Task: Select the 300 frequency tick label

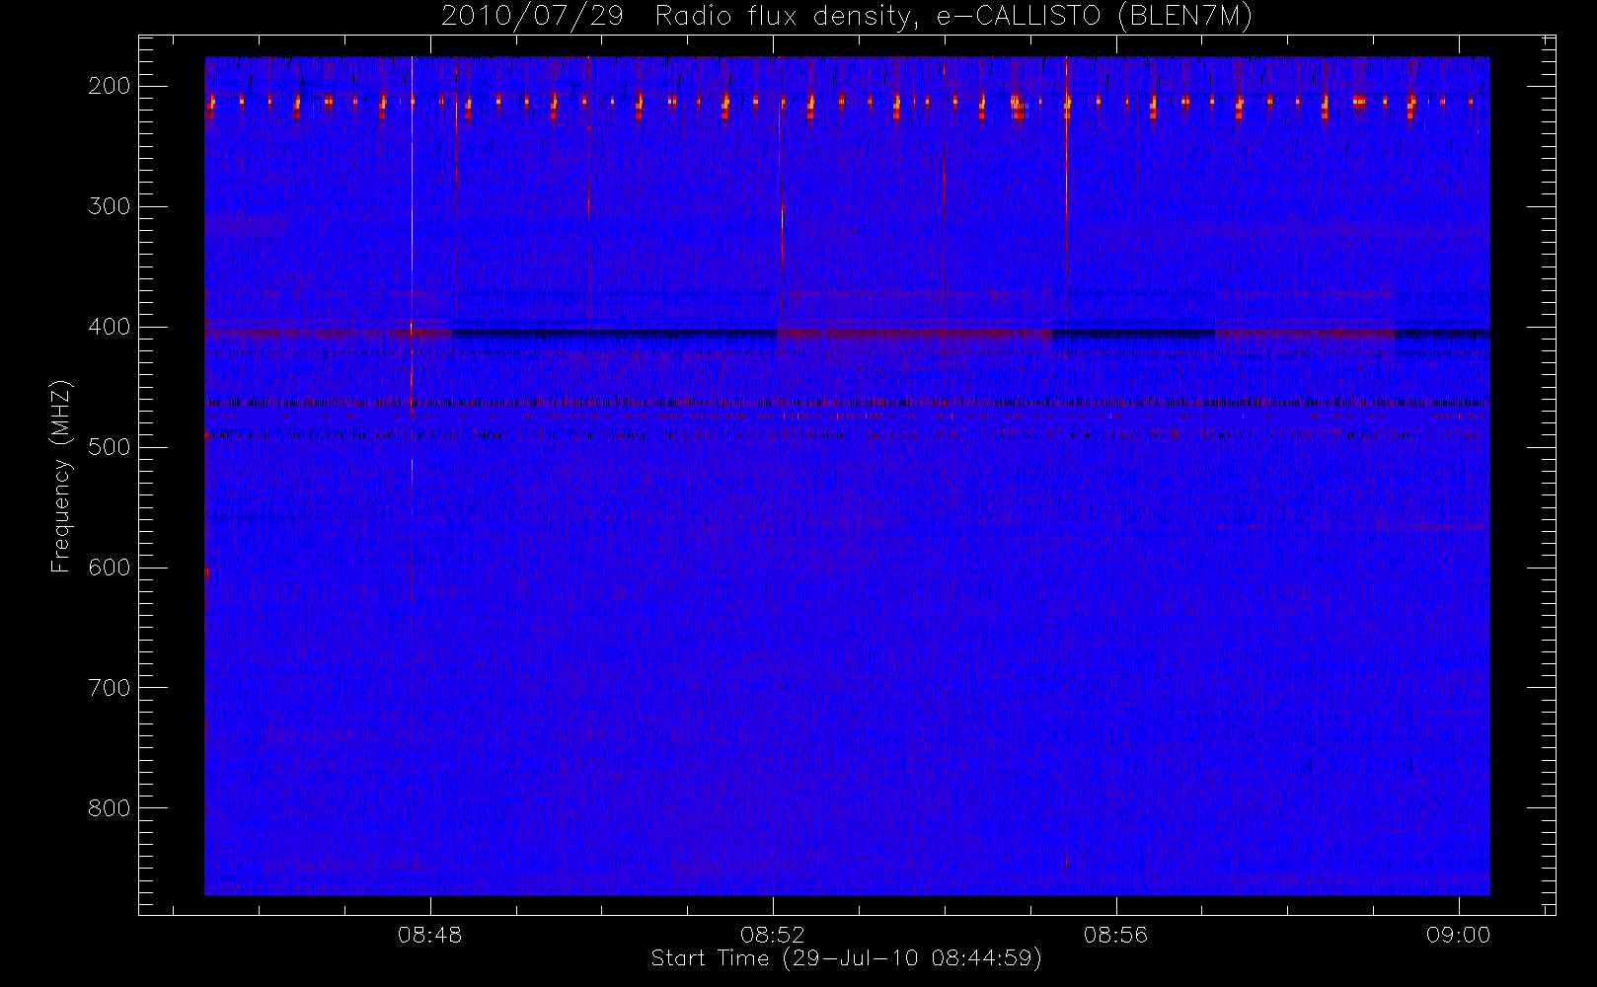Action: [x=110, y=206]
